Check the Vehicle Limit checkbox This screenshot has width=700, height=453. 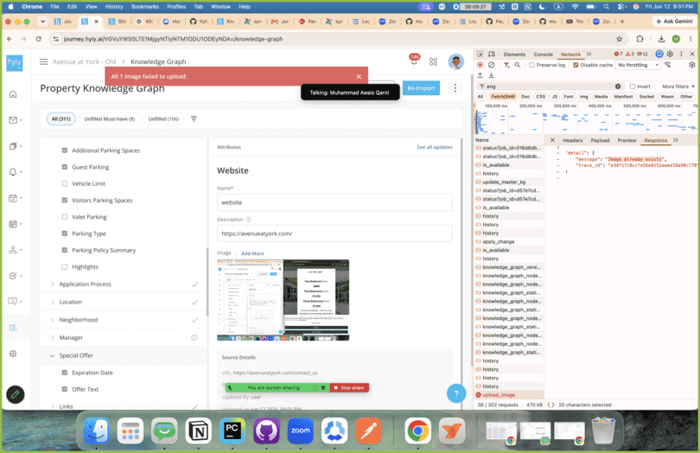point(64,183)
